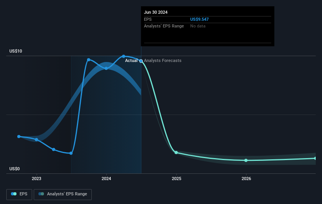Click the Jun 30 2024 tooltip header
Screen dimensions: 322x204
click(x=156, y=12)
